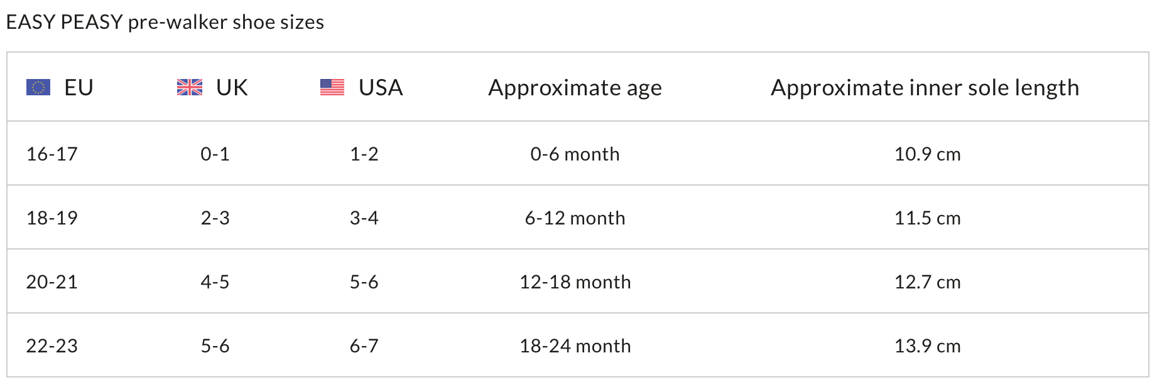
Task: Click the EU flag icon
Action: pos(38,87)
